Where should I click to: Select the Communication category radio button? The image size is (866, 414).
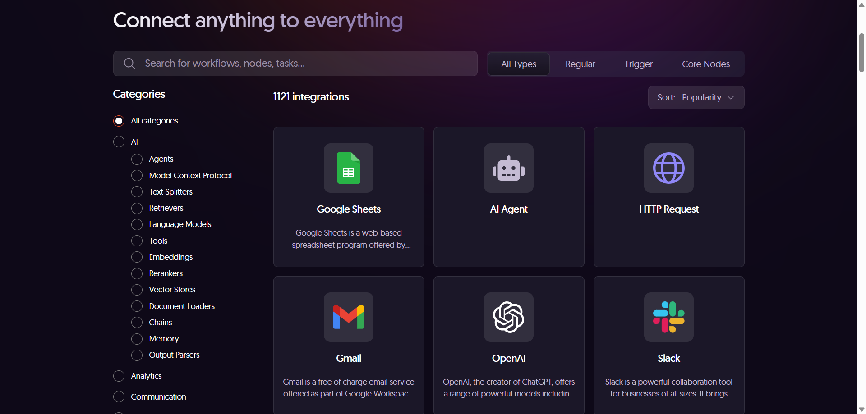click(x=119, y=397)
